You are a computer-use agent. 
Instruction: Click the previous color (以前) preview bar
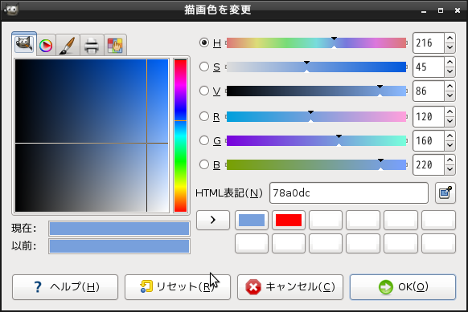[119, 246]
